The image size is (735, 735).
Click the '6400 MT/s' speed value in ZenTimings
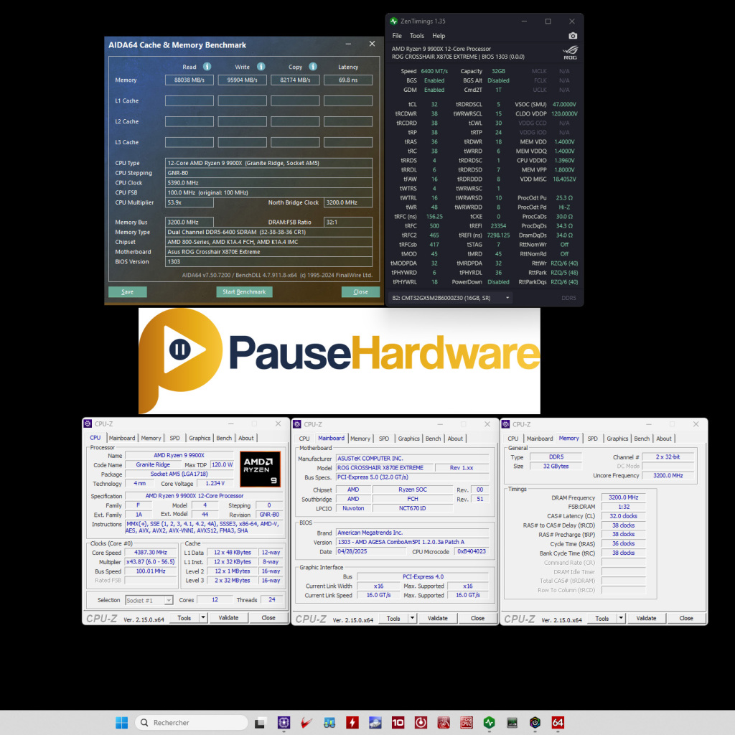click(434, 71)
